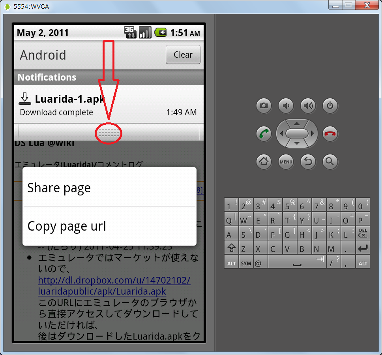The width and height of the screenshot is (382, 355).
Task: Click the May 2, 2011 date text
Action: click(x=43, y=33)
